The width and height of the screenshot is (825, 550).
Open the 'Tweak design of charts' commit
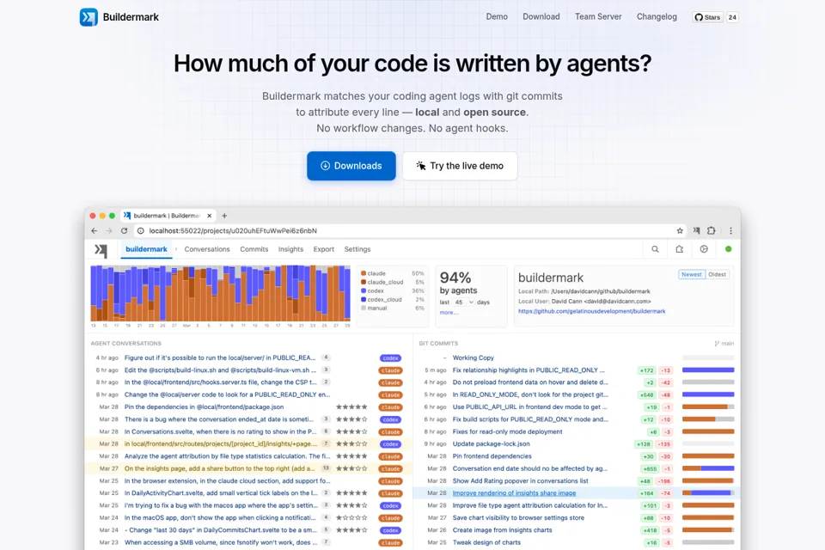[486, 542]
